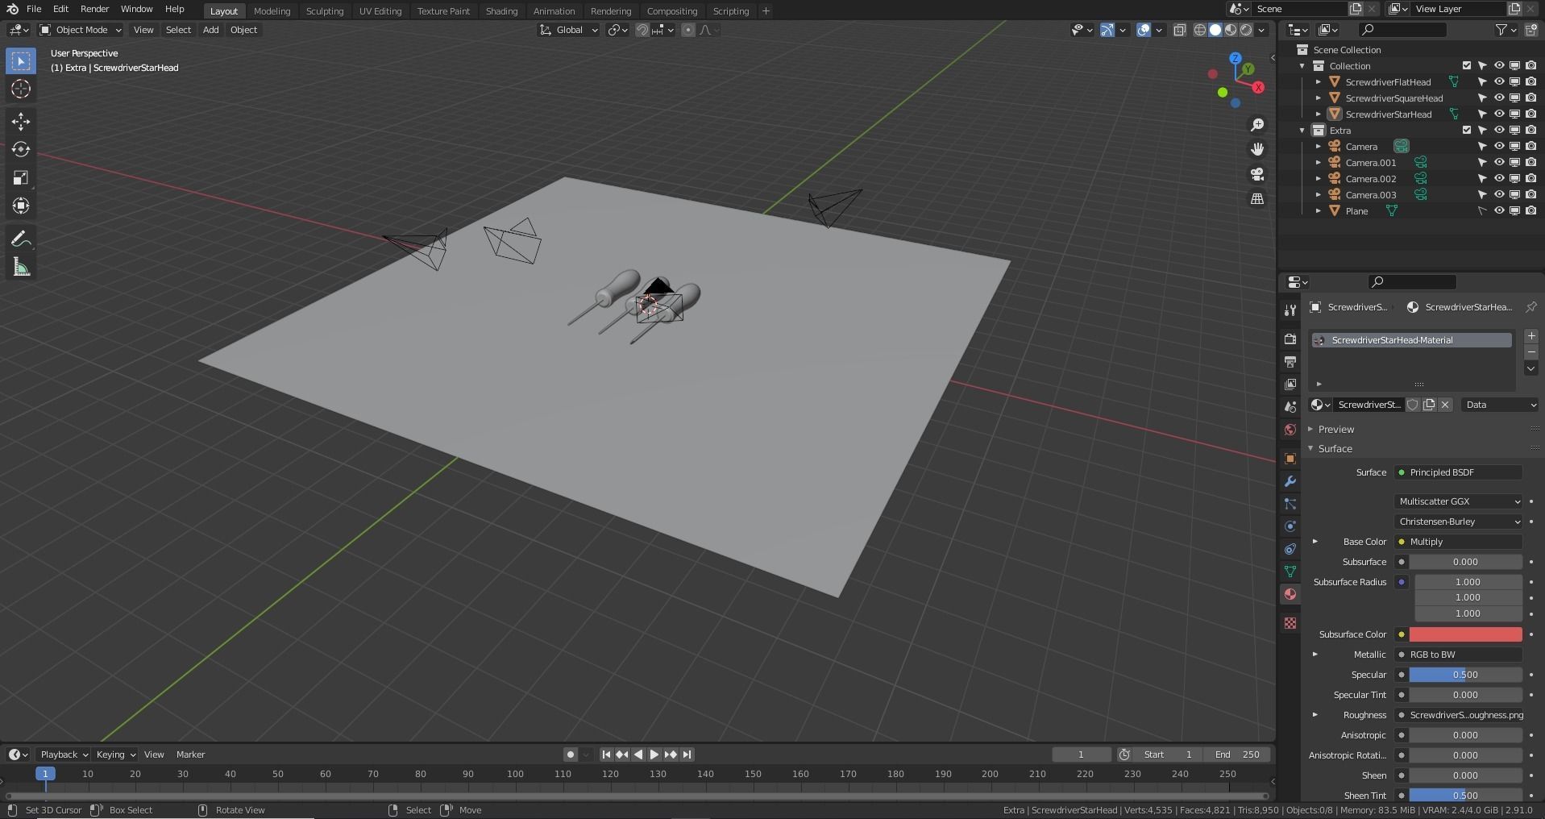Toggle Plane viewport visibility eye
The width and height of the screenshot is (1545, 819).
1499,211
